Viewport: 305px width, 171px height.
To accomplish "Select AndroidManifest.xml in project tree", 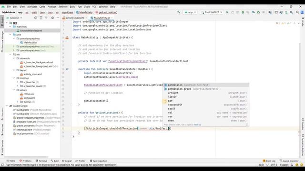I will click(x=30, y=30).
